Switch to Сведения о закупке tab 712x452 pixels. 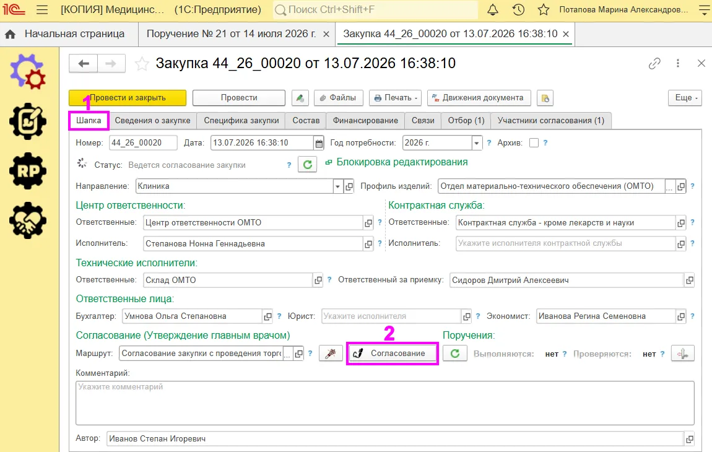[x=152, y=121]
